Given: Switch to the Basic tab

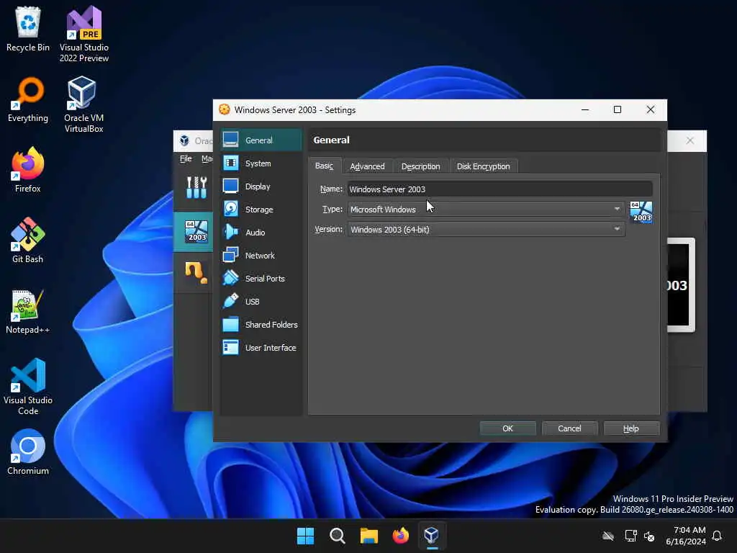Looking at the screenshot, I should (x=324, y=166).
